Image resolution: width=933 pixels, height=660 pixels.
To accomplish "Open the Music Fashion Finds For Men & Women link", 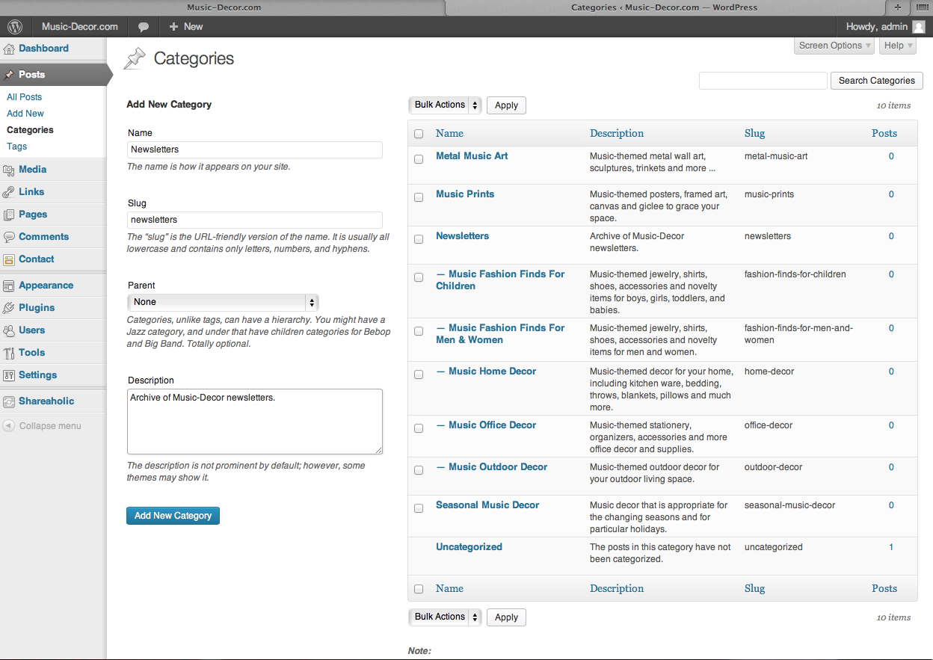I will 501,334.
